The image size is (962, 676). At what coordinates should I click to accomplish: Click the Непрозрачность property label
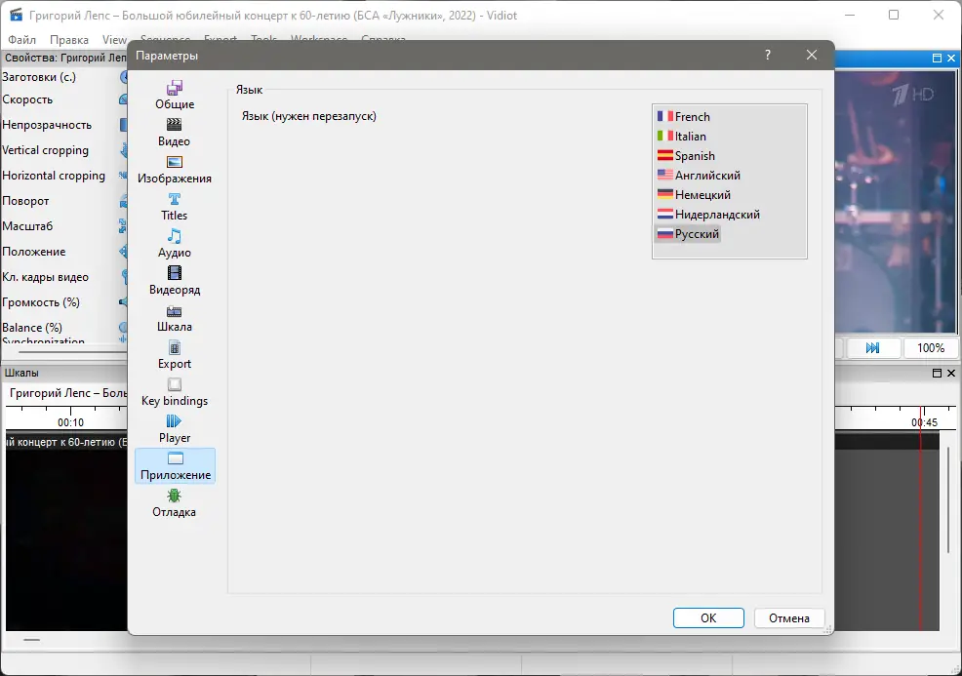pos(47,125)
